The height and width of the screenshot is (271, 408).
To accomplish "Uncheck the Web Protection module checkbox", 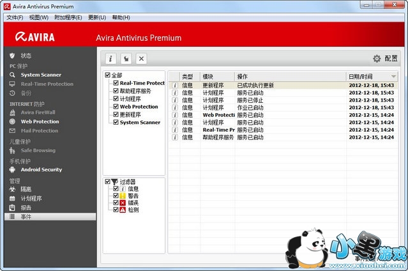I will click(x=116, y=106).
